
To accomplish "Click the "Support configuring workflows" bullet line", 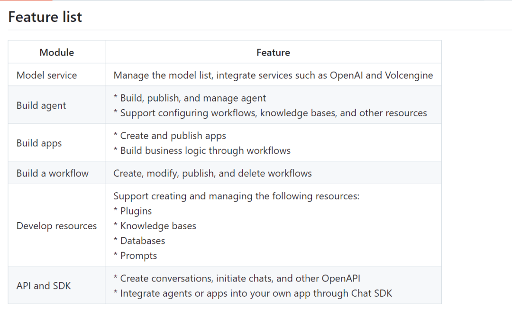I will pyautogui.click(x=270, y=113).
